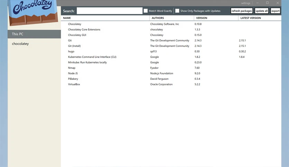The height and width of the screenshot is (167, 289).
Task: Click author Oracle Corporation cell
Action: [x=161, y=84]
